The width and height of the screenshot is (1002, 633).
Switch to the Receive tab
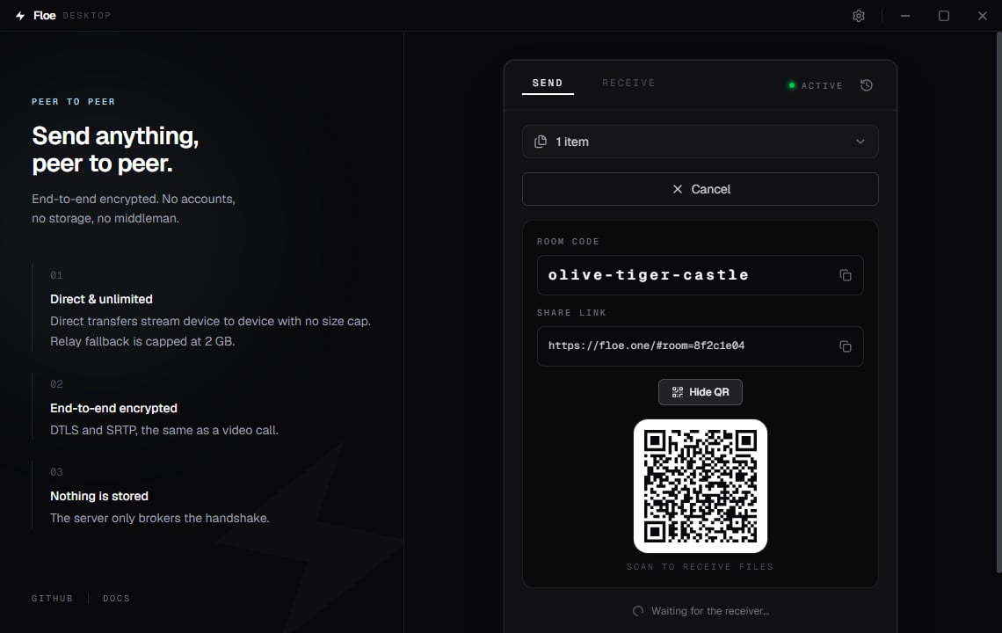(x=628, y=84)
